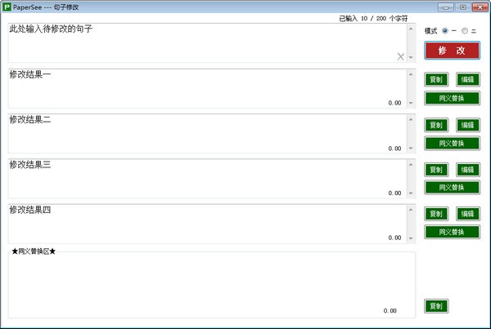The height and width of the screenshot is (329, 491).
Task: Maximize the PaperSee window
Action: [462, 7]
